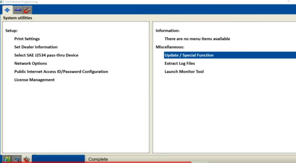Viewport: 296px width, 163px height.
Task: Select SAE J2534 pass-thru Device option
Action: pos(46,55)
